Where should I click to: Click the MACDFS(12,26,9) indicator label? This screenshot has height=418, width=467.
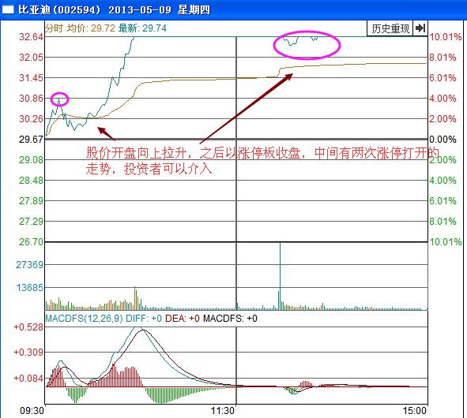[84, 319]
